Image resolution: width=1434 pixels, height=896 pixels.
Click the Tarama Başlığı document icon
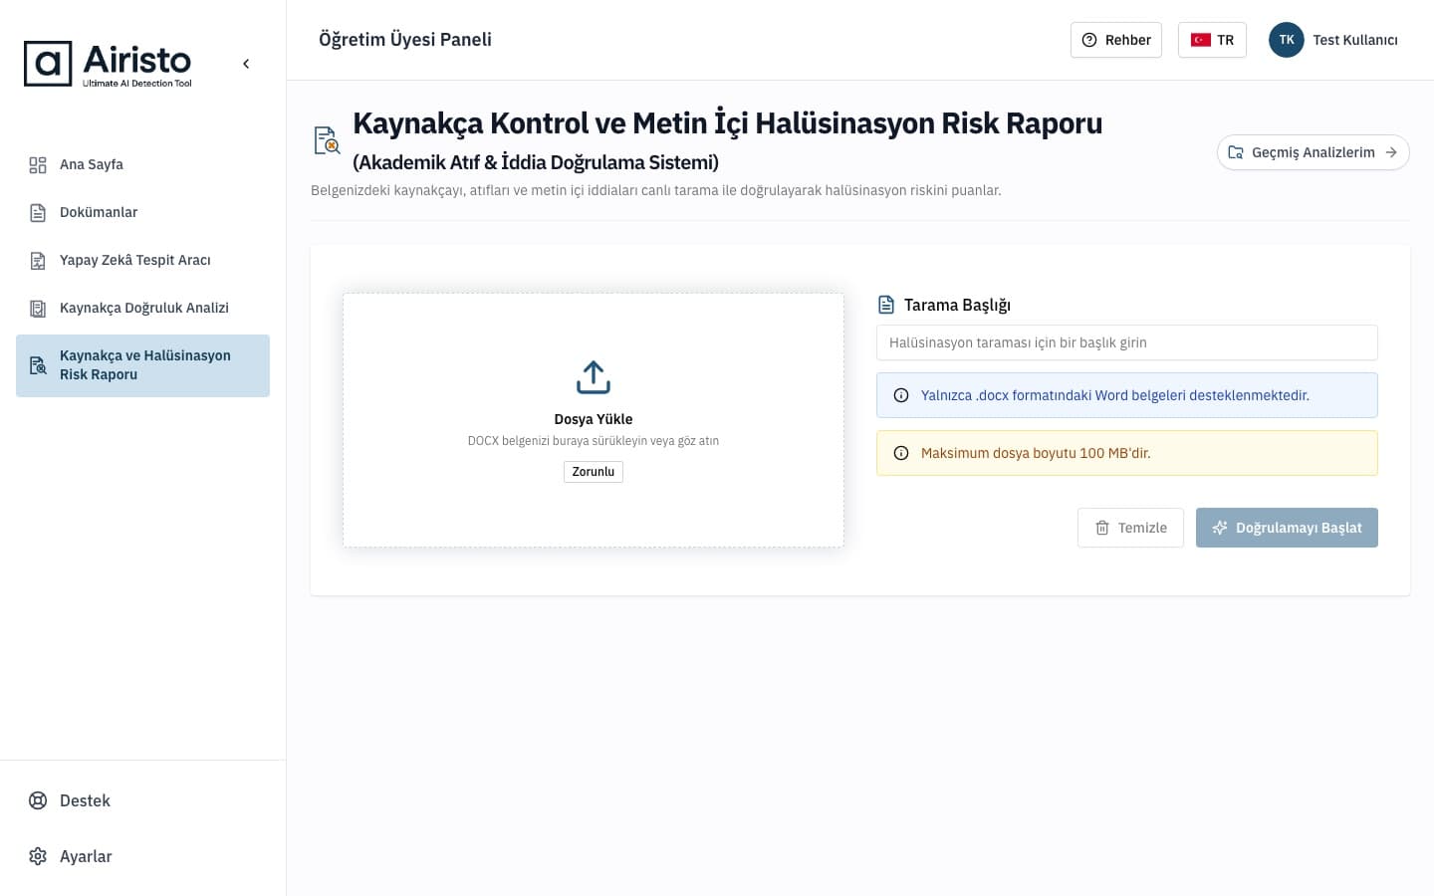[886, 305]
